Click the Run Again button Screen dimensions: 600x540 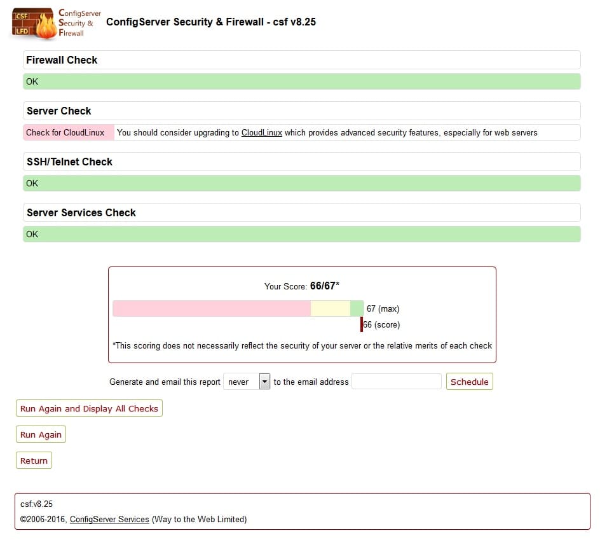click(x=41, y=434)
